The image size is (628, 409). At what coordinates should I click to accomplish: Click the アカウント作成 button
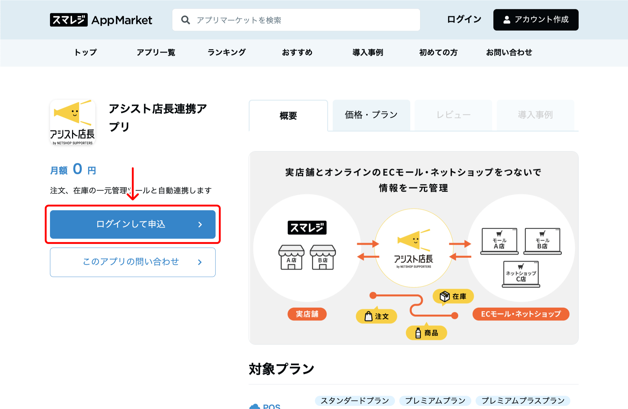coord(536,20)
